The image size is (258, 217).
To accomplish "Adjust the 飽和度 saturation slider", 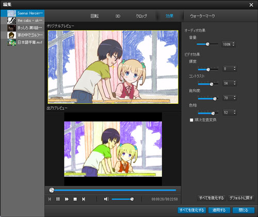I will pyautogui.click(x=208, y=99).
